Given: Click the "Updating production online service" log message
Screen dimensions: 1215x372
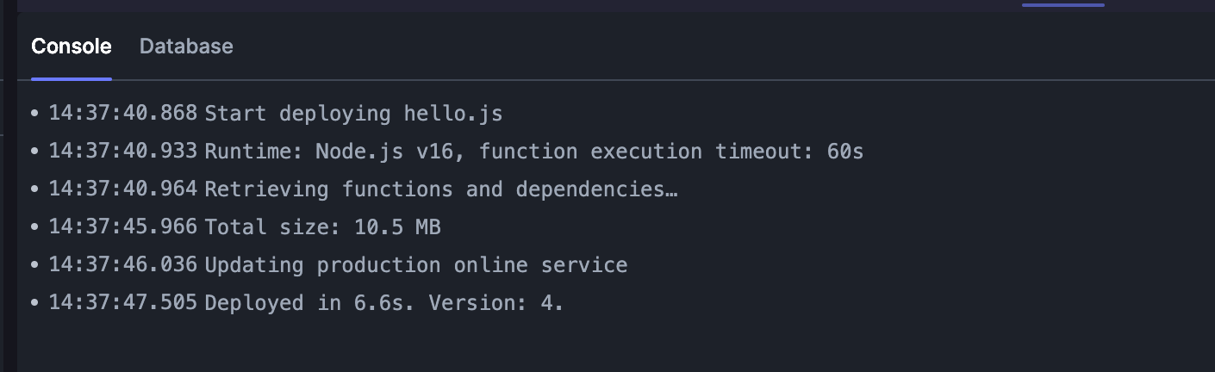Looking at the screenshot, I should (x=416, y=265).
